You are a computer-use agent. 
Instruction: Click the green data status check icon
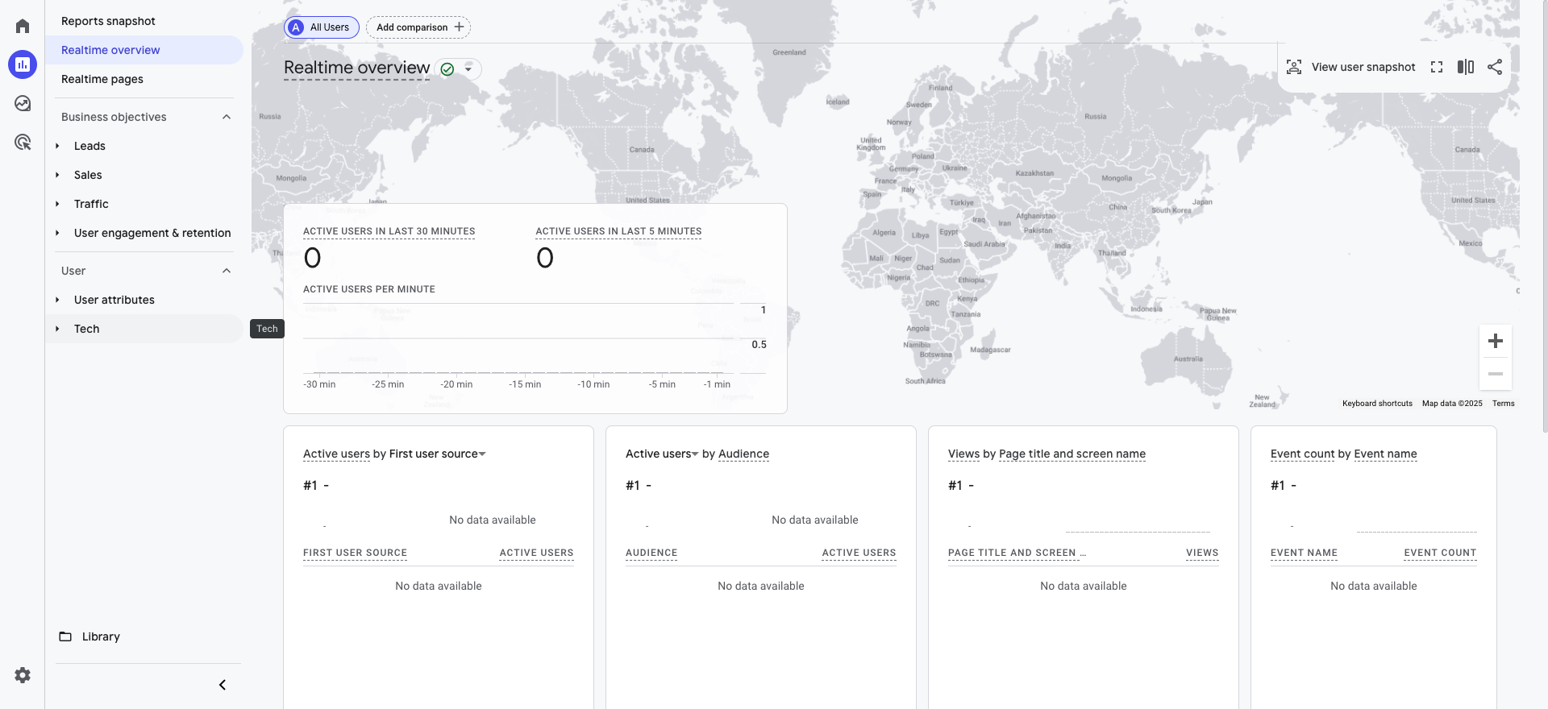point(447,69)
